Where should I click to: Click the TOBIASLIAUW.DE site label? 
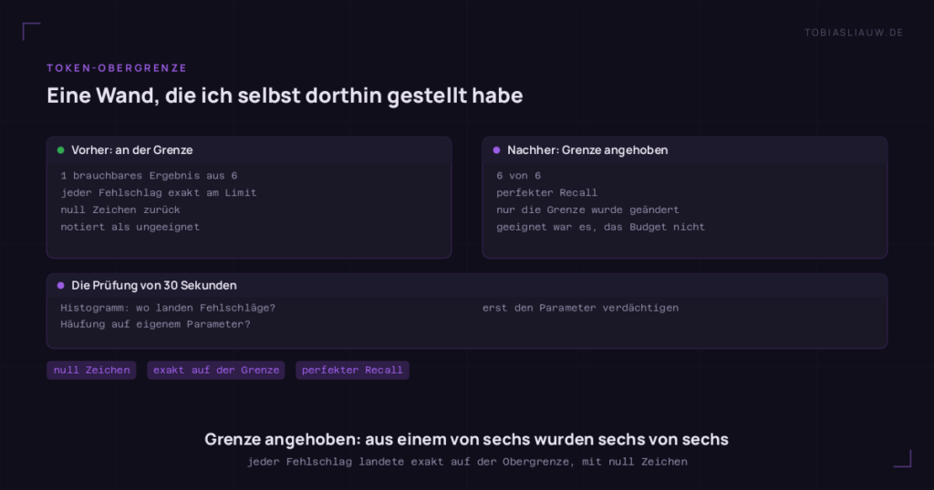[854, 33]
